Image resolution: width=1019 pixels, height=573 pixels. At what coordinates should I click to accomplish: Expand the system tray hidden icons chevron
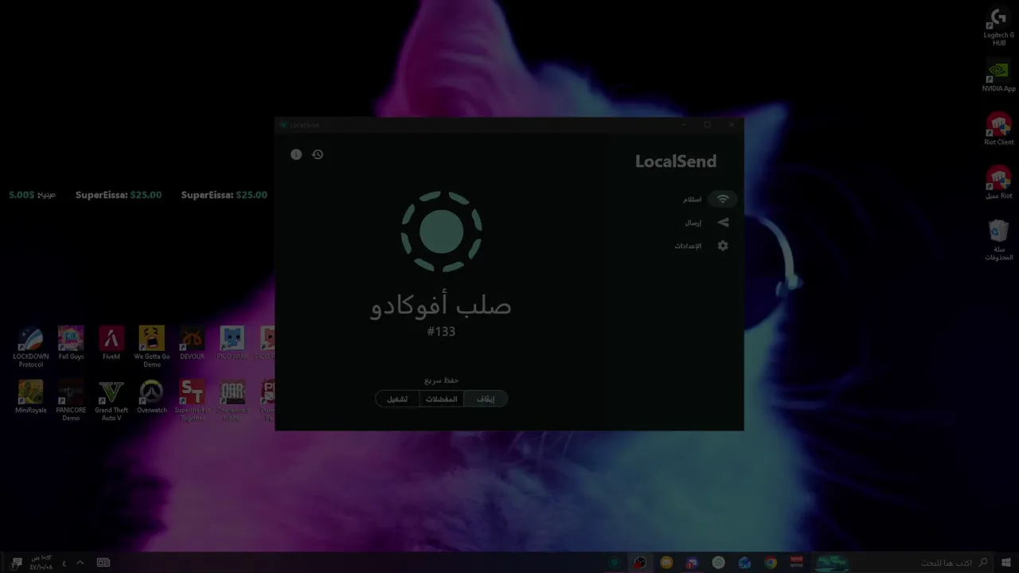point(80,563)
